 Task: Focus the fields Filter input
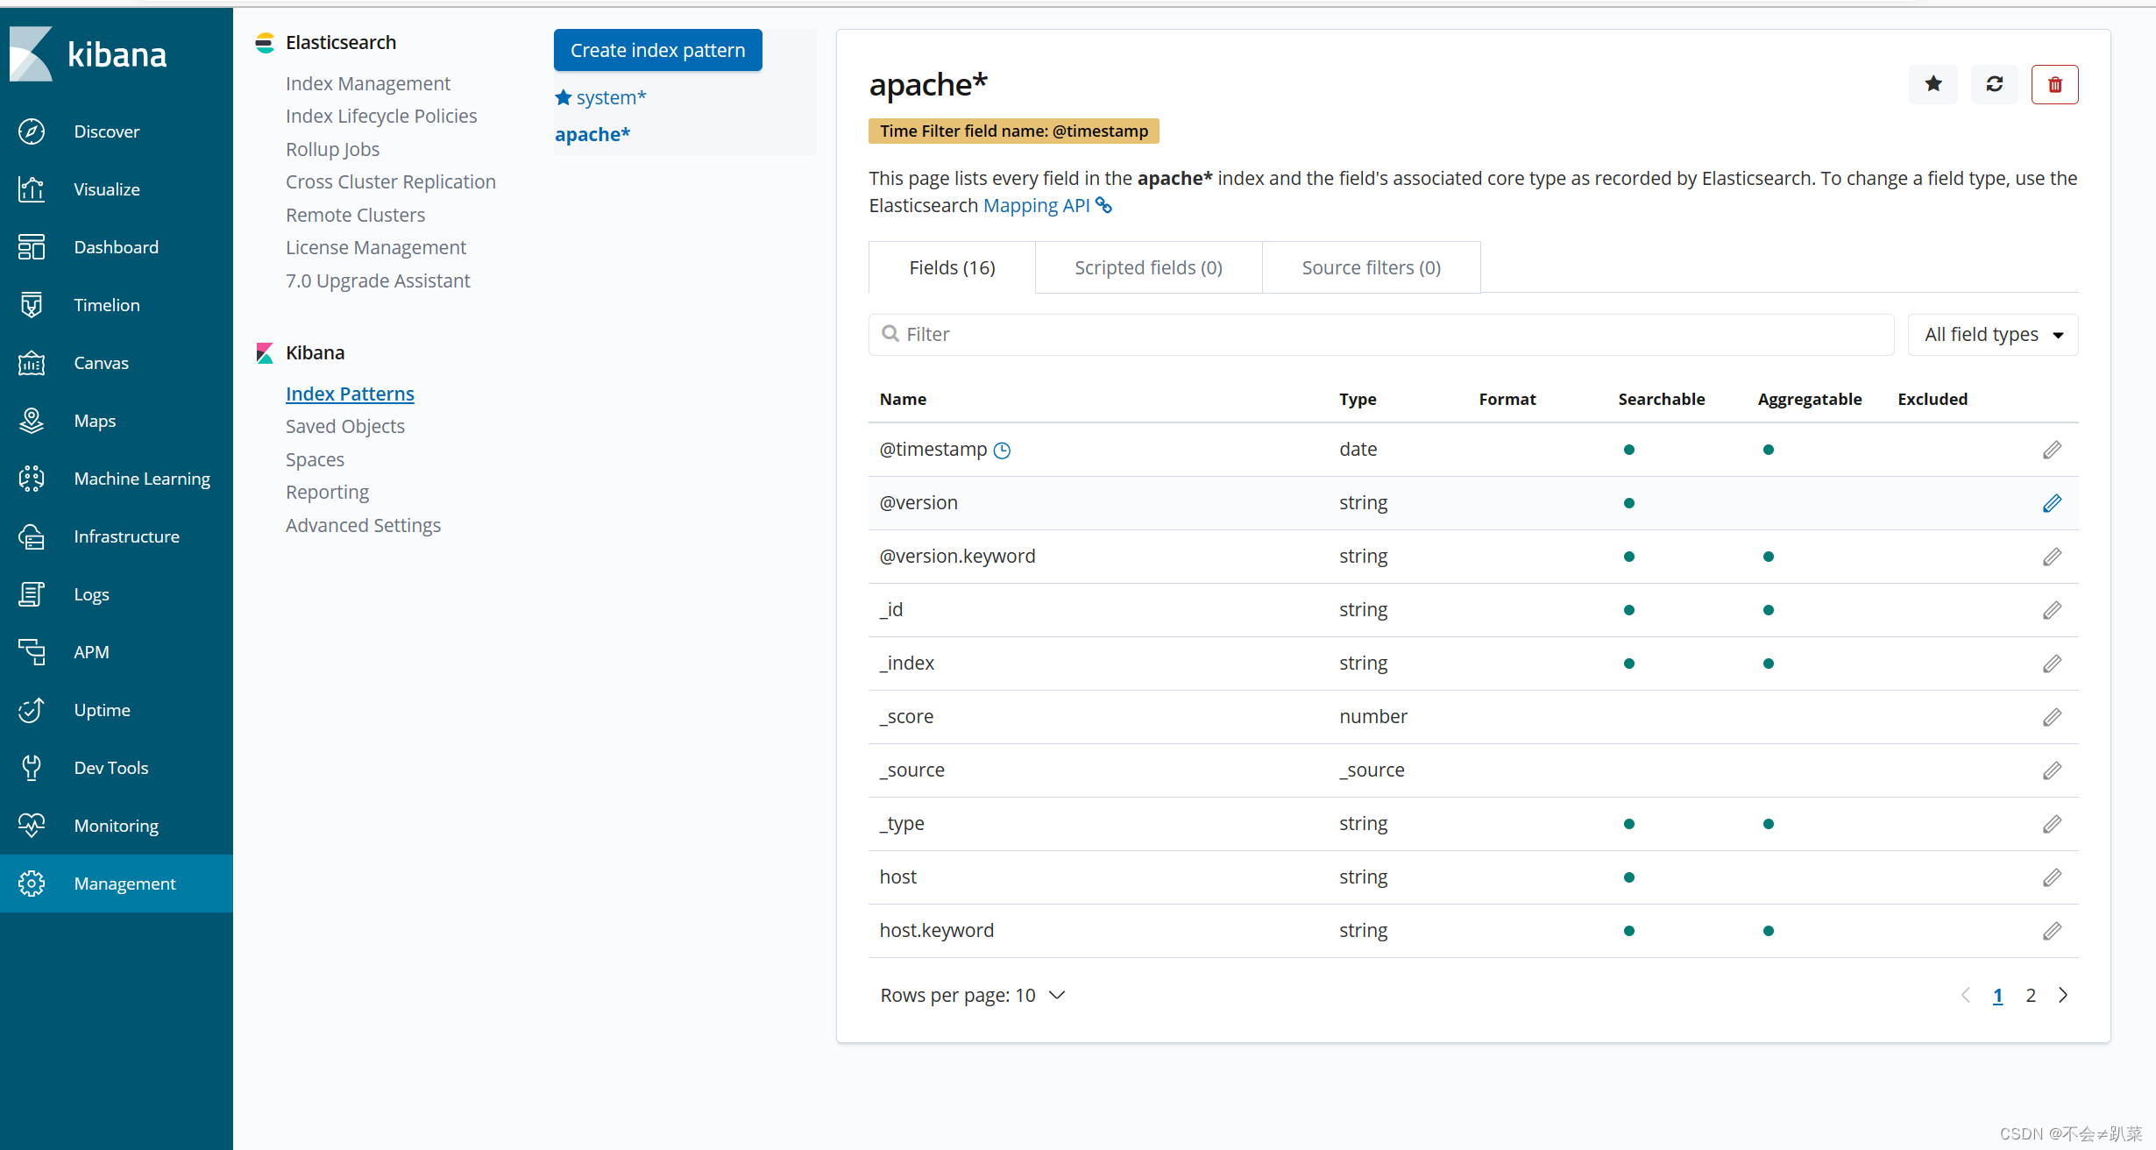point(1381,335)
